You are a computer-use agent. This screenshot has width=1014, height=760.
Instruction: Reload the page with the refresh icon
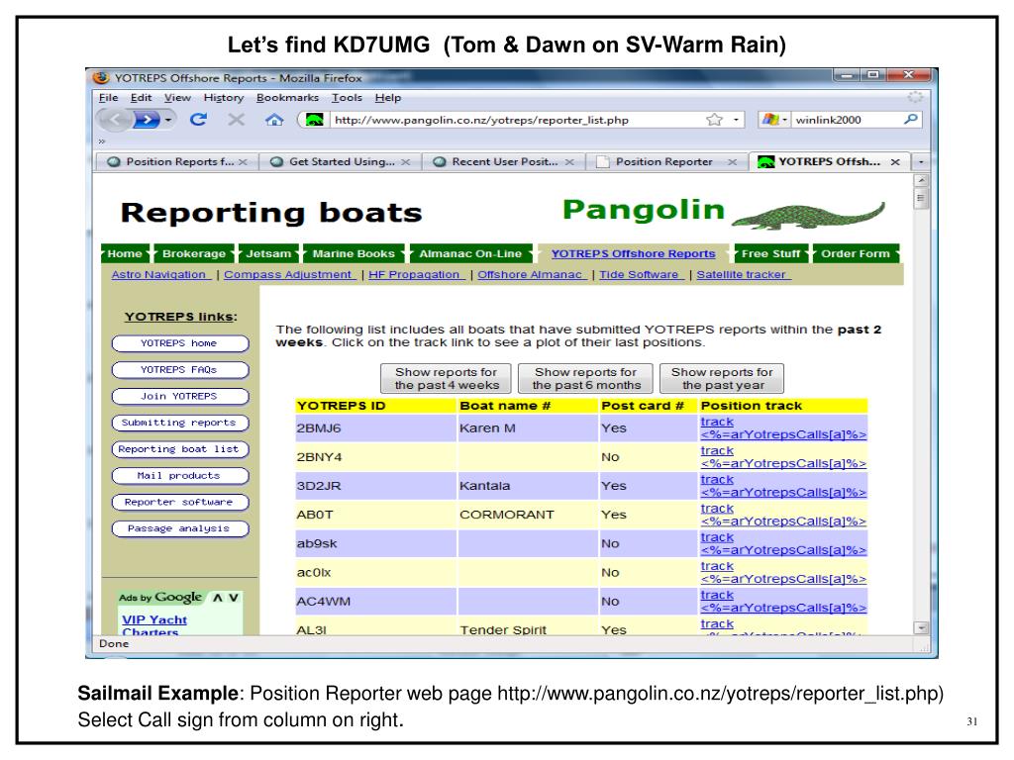198,119
